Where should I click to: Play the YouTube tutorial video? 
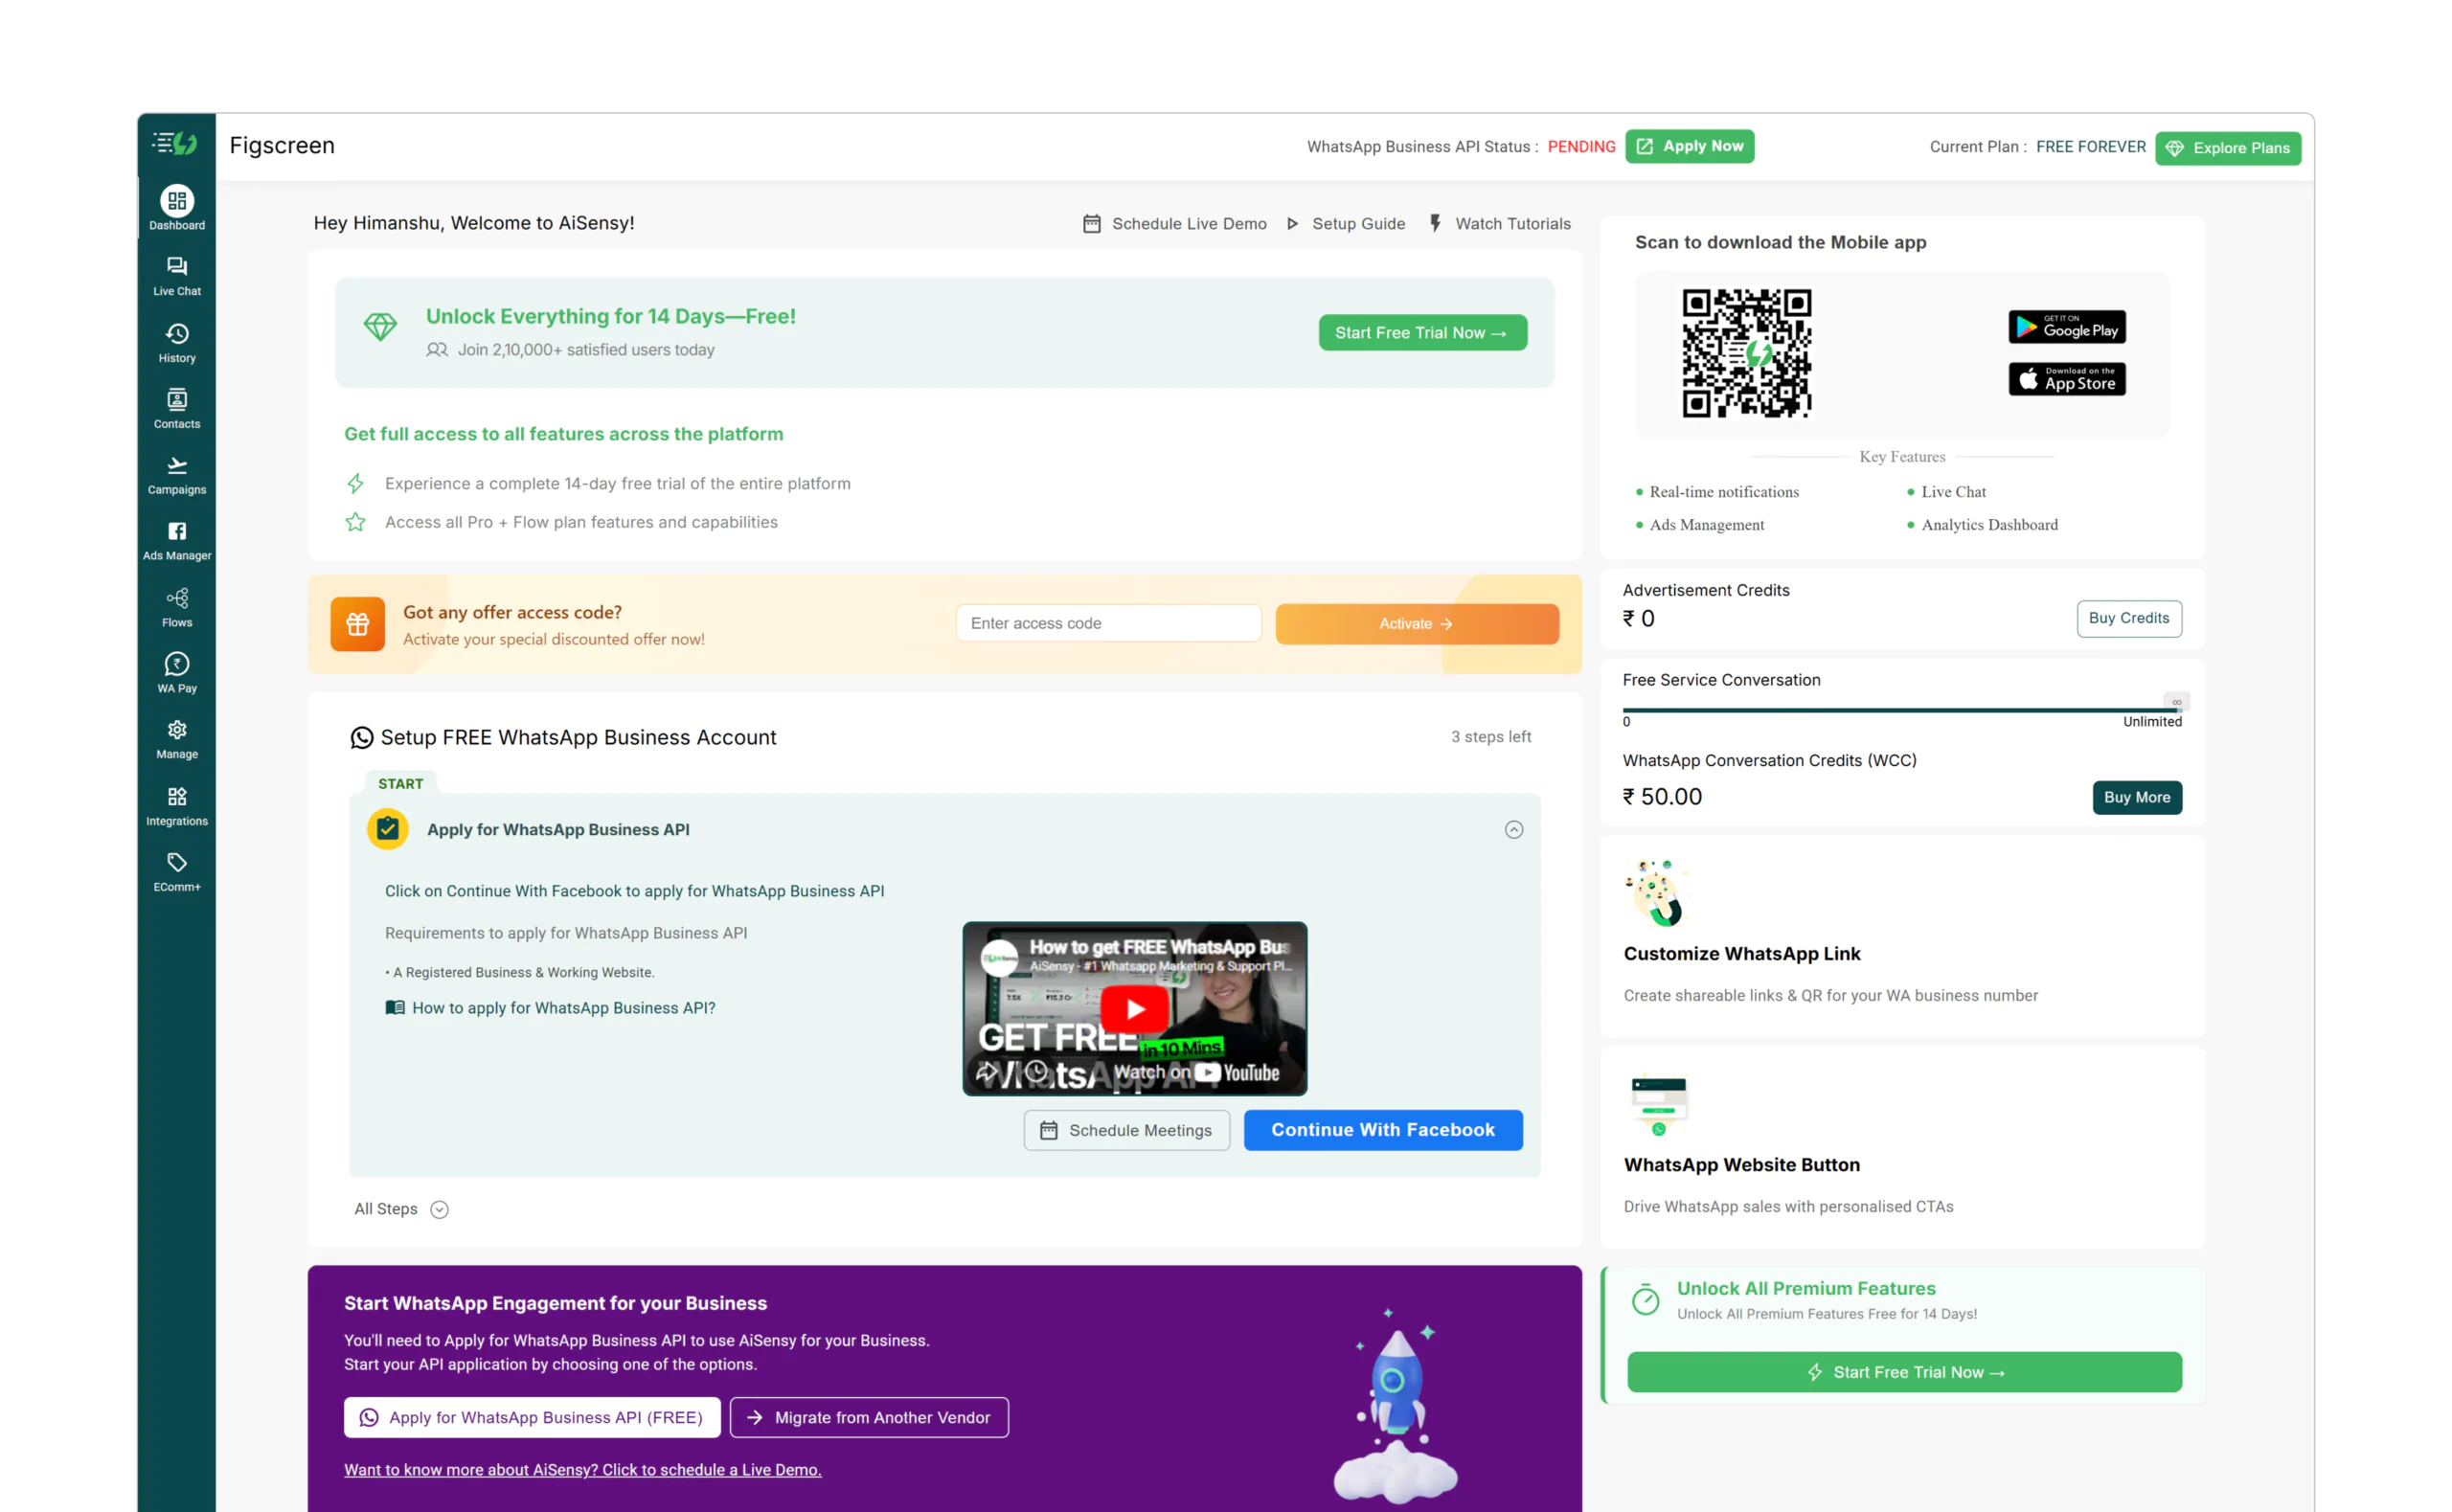(x=1134, y=1009)
